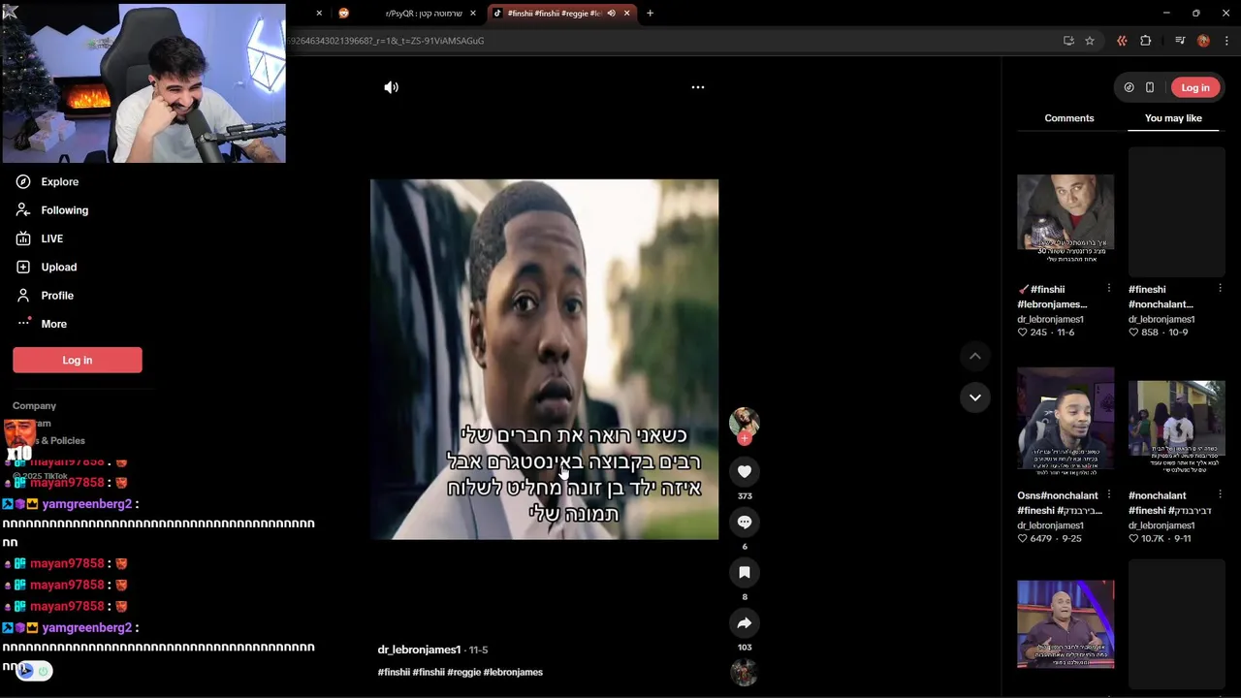Click the coin icon next to Log in
1241x698 pixels.
coord(1129,87)
